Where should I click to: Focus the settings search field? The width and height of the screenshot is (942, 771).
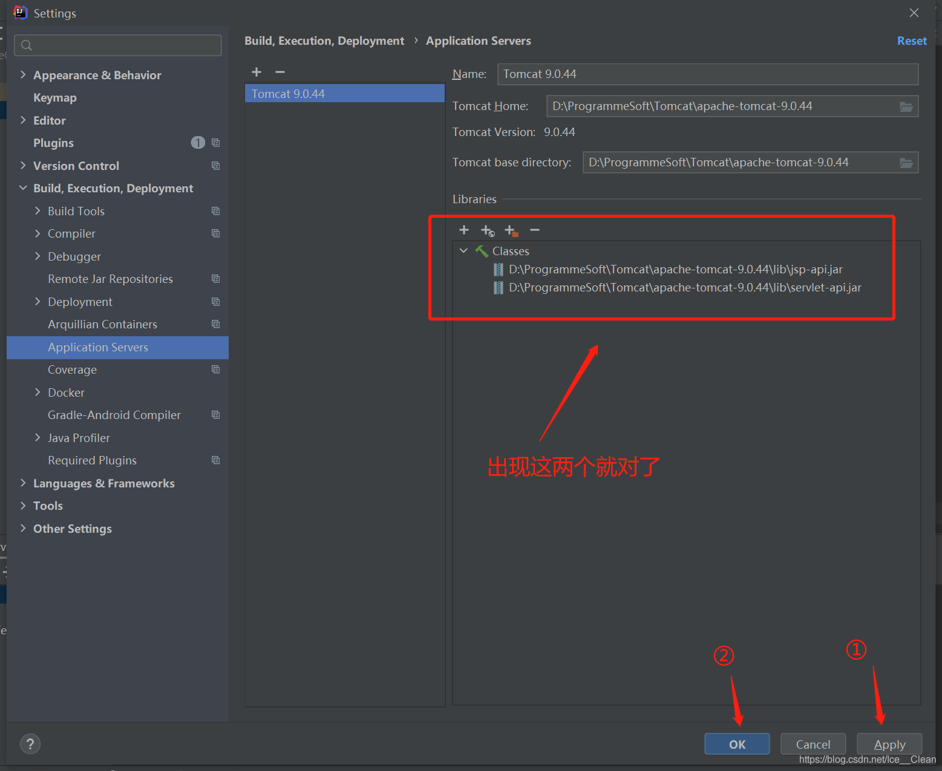pos(118,45)
